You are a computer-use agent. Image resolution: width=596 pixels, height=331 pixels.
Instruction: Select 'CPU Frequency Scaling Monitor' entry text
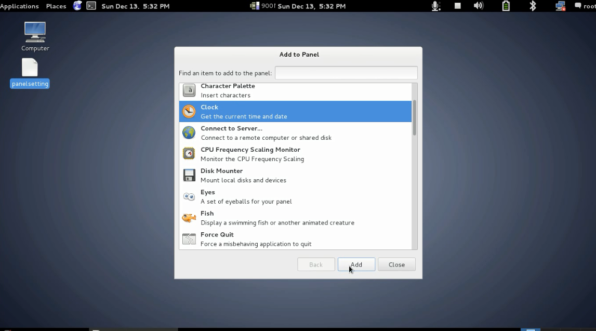click(250, 150)
